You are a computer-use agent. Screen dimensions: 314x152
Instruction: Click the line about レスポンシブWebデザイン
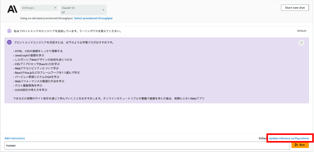pos(43,60)
